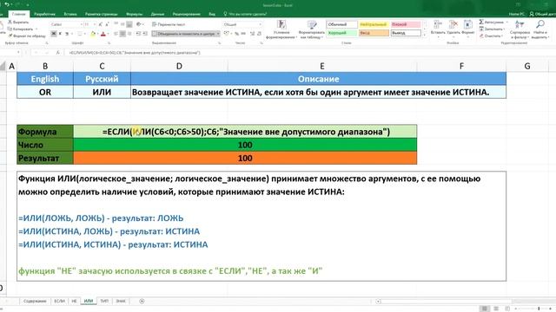556x312 pixels.
Task: Select the Нейтральный cell style
Action: click(x=374, y=24)
